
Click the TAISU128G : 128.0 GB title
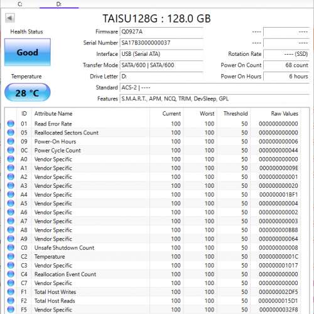point(156,18)
